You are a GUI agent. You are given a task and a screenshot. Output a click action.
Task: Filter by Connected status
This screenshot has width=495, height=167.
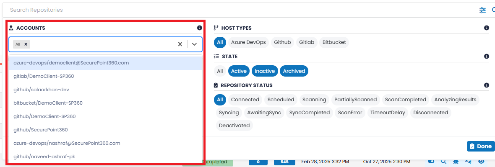click(245, 100)
